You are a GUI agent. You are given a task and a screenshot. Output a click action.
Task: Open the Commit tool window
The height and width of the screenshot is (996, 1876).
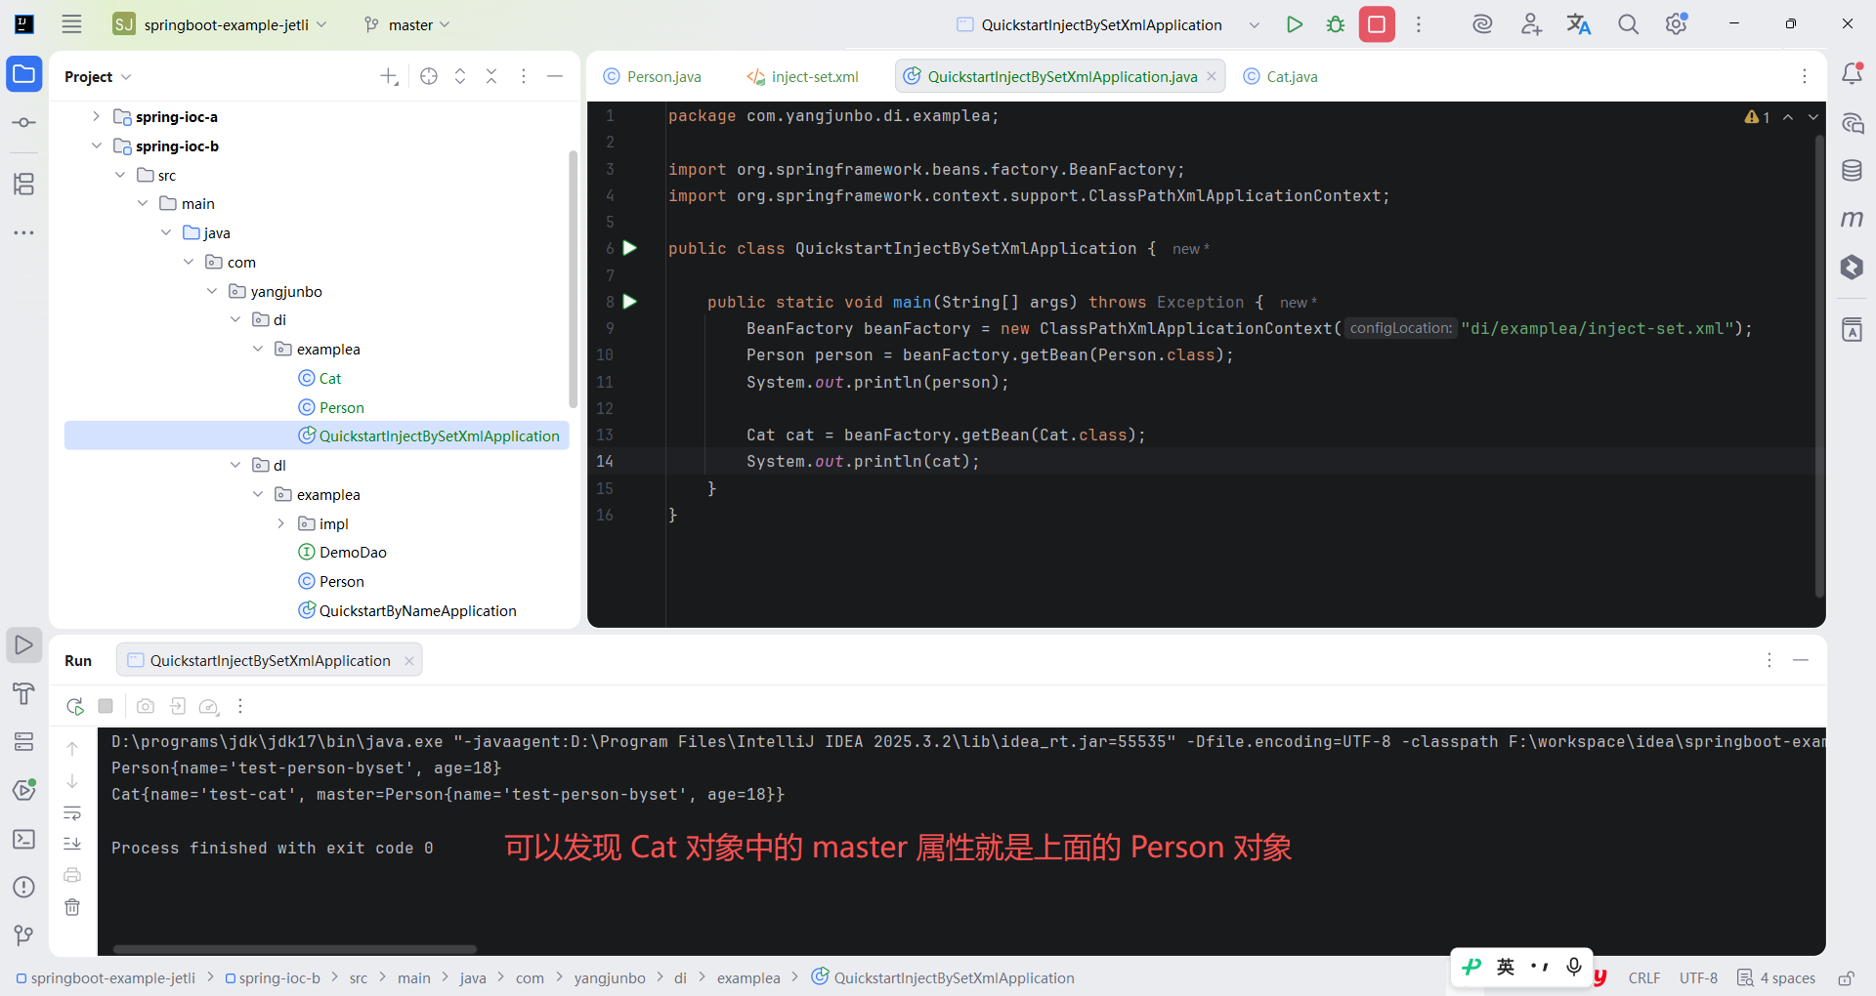point(24,122)
